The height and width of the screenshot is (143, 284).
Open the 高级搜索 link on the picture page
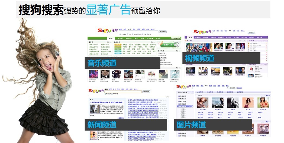(239, 88)
